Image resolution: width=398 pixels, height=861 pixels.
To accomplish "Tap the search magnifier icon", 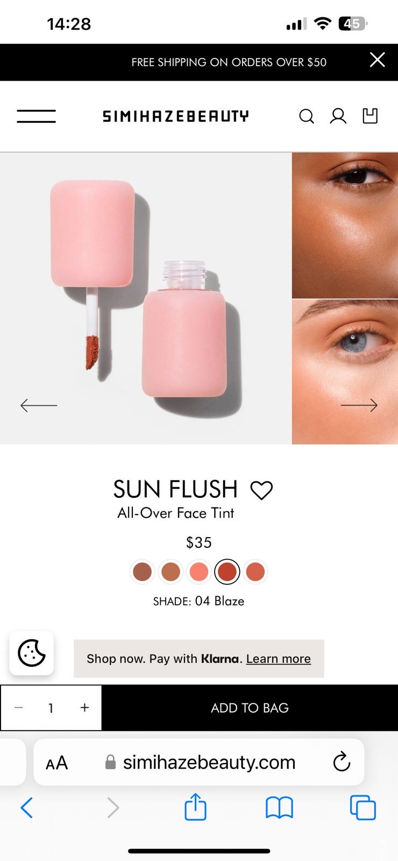I will pos(307,116).
